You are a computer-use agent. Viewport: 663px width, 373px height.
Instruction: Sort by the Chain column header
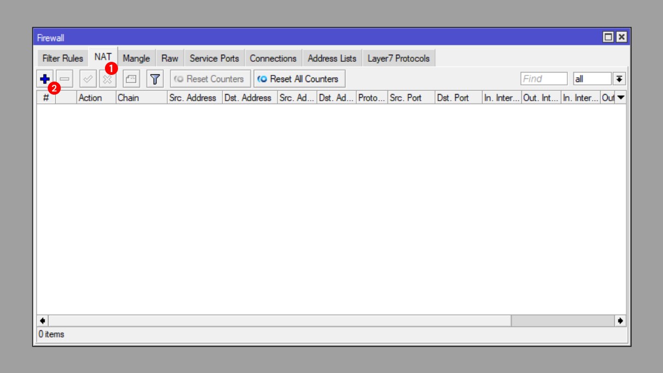(x=141, y=98)
